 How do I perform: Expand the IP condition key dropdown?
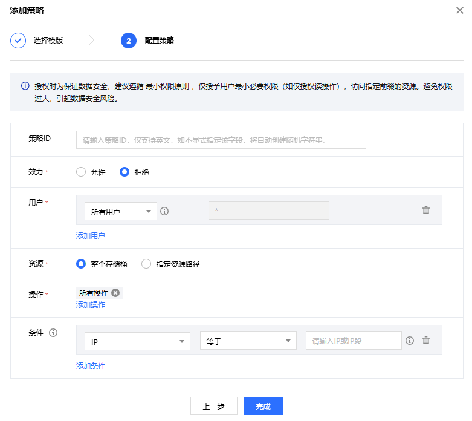click(x=137, y=341)
